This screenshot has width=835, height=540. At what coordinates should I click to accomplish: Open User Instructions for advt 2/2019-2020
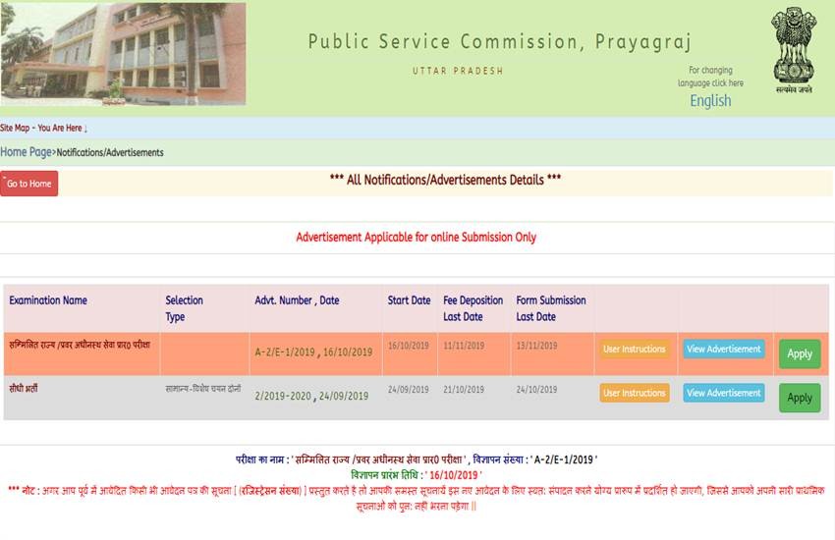(635, 393)
